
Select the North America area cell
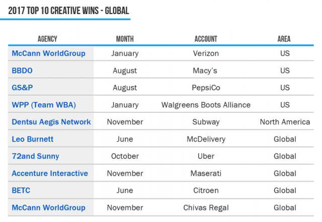pyautogui.click(x=285, y=122)
